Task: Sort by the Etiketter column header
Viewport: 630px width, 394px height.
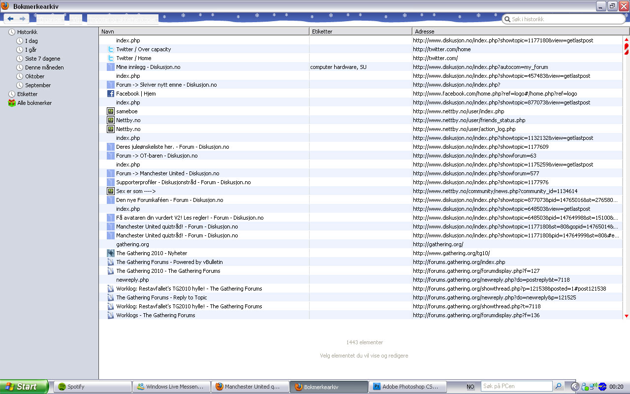Action: [x=361, y=32]
